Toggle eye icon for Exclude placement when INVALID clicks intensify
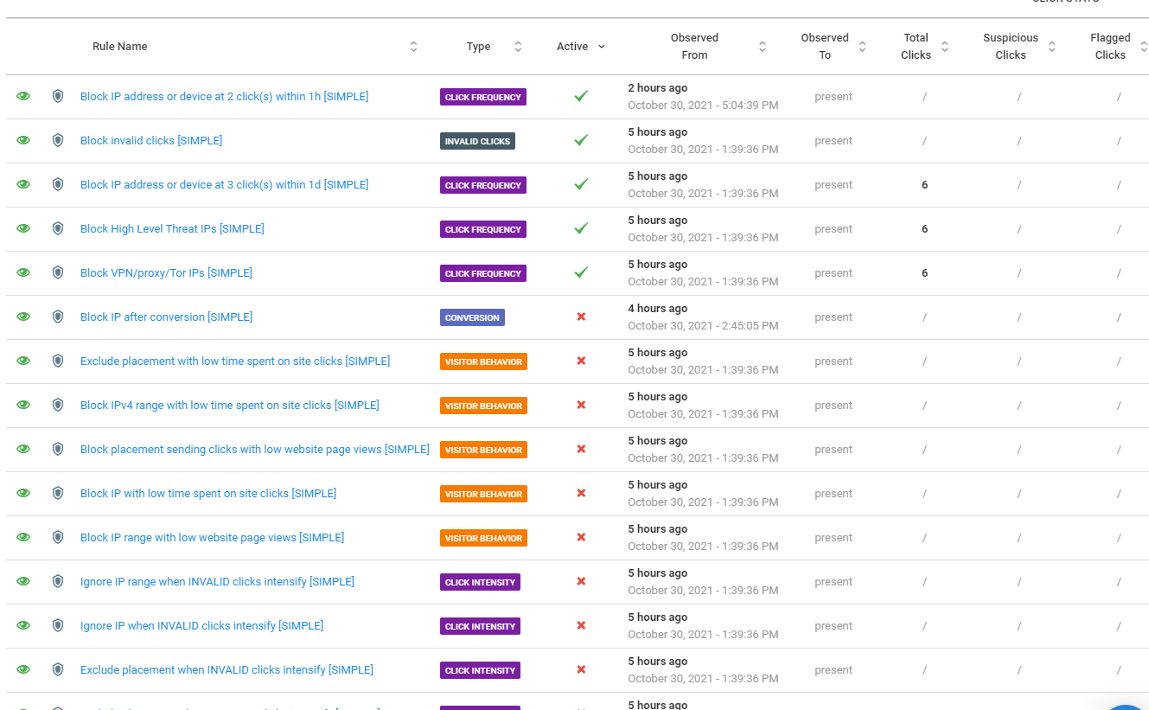 pyautogui.click(x=23, y=669)
